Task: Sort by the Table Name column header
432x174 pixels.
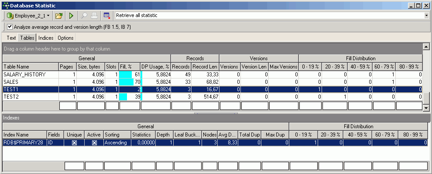Action: [x=31, y=67]
